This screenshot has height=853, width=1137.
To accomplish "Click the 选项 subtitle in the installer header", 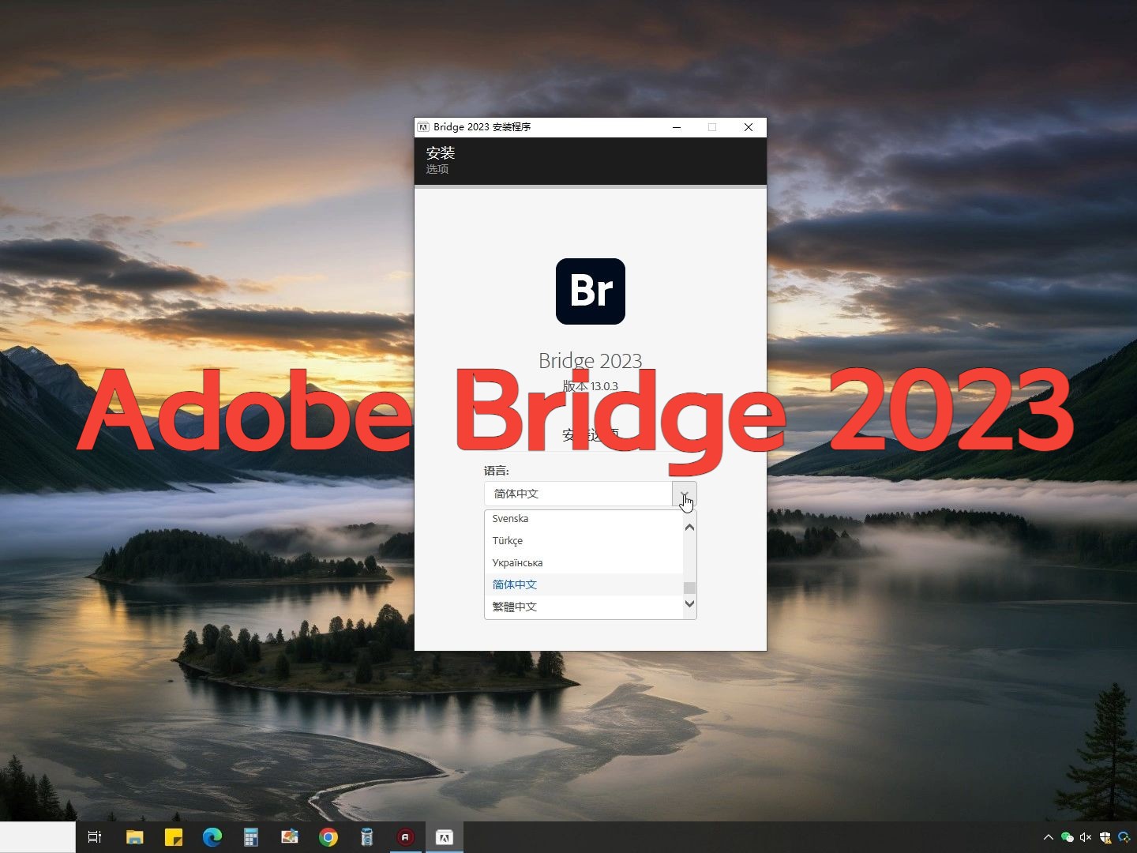I will click(437, 169).
